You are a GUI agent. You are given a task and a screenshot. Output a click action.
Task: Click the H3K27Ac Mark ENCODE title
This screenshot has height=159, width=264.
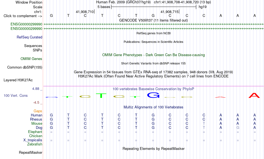point(153,76)
